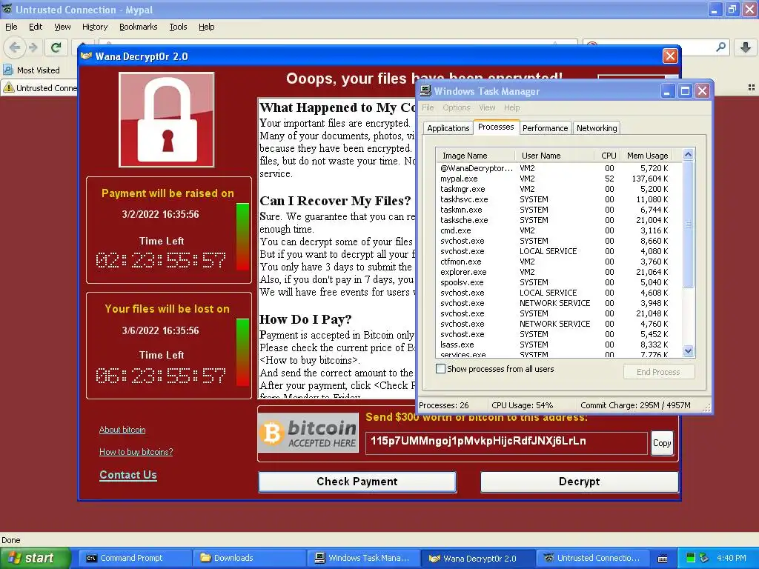Open the tab list icon in Mypal

752,87
